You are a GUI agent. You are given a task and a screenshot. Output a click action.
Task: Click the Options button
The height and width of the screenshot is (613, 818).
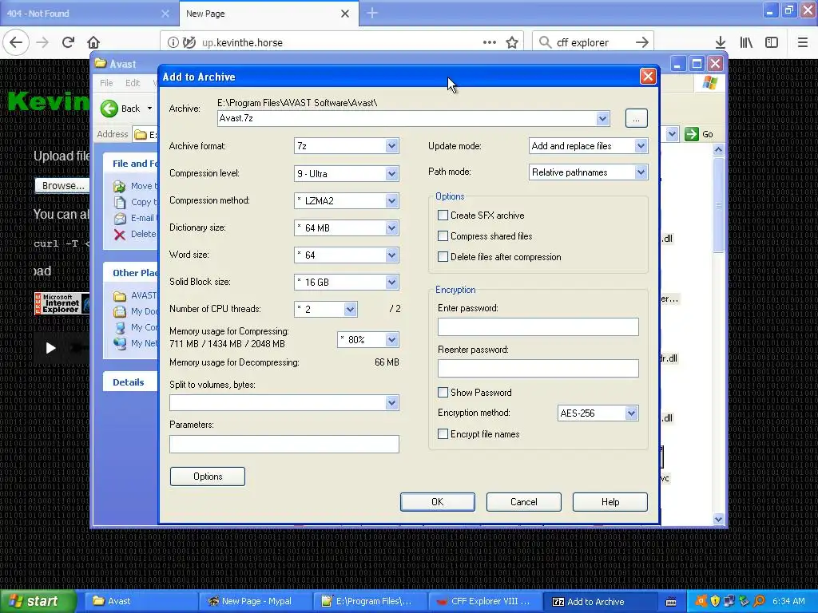[208, 476]
